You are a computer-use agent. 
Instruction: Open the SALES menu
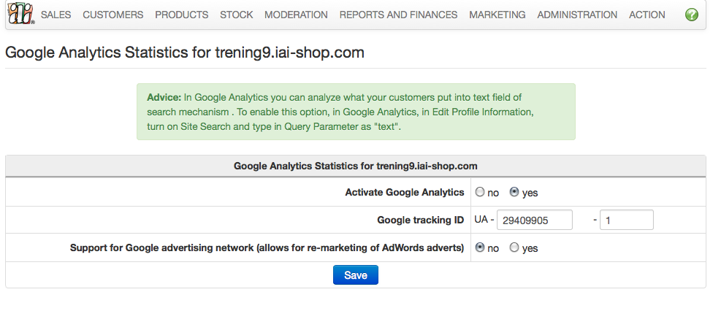coord(56,15)
